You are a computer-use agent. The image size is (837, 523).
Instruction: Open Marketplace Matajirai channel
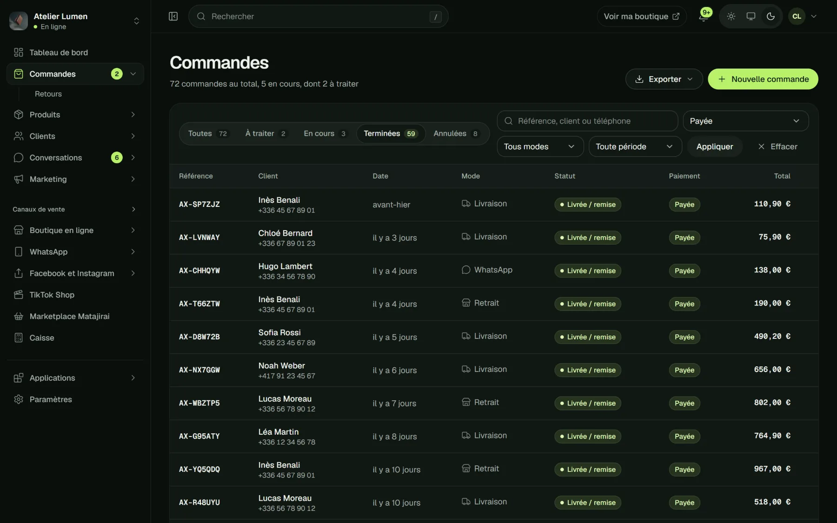coord(75,316)
